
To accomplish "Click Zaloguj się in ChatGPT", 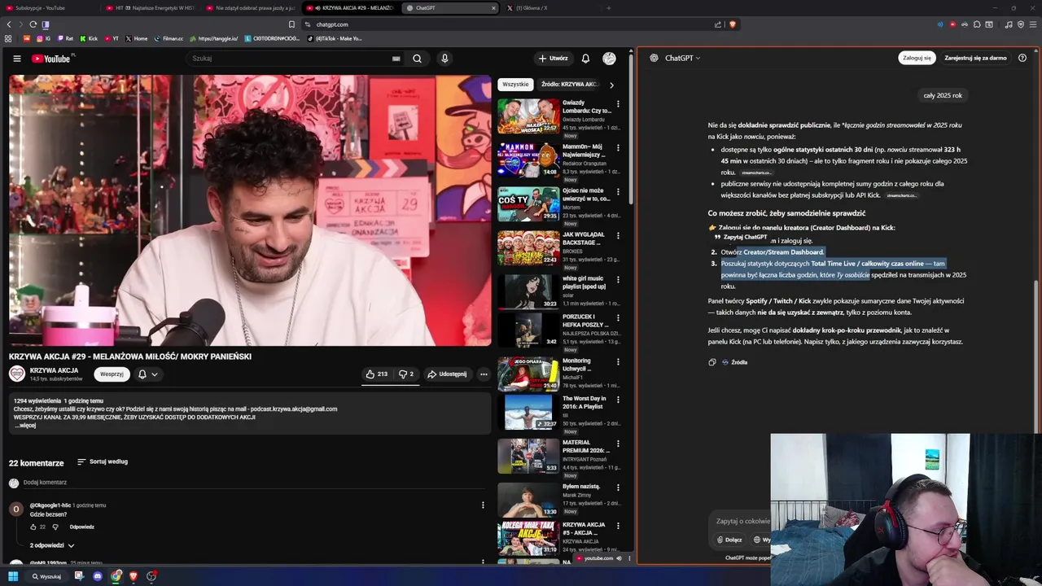I will pos(917,58).
